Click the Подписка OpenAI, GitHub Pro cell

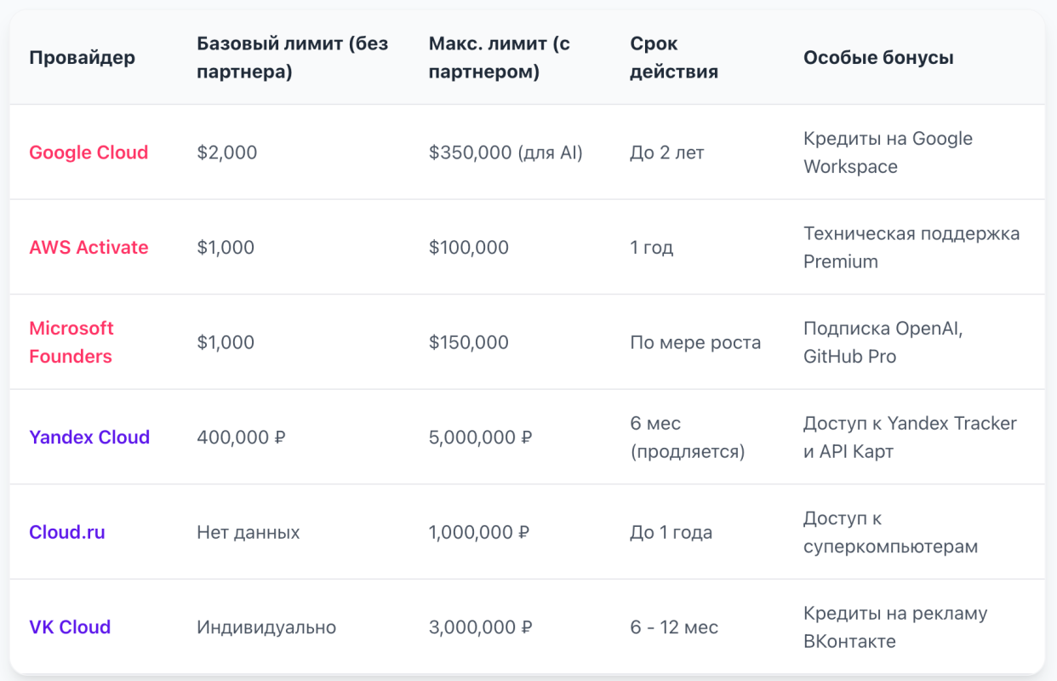point(883,343)
